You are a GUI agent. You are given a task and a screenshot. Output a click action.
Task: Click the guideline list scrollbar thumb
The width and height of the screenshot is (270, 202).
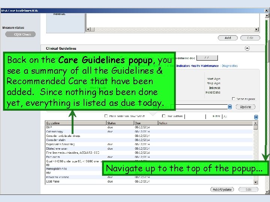255,127
